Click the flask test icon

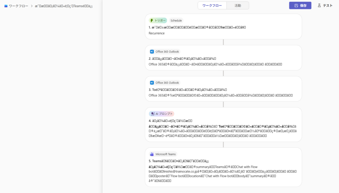tap(319, 6)
